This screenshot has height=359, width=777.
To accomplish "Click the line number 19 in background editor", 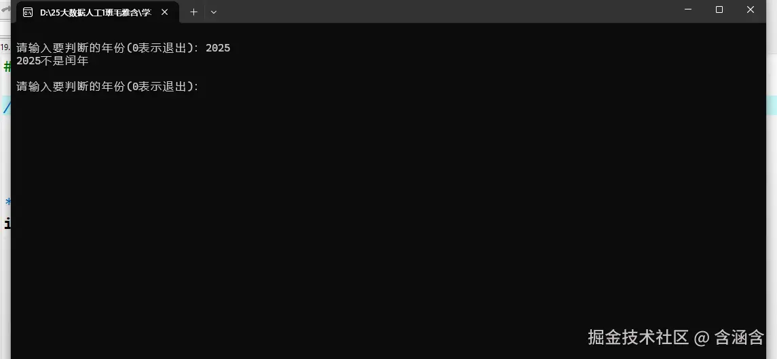I will tap(5, 47).
